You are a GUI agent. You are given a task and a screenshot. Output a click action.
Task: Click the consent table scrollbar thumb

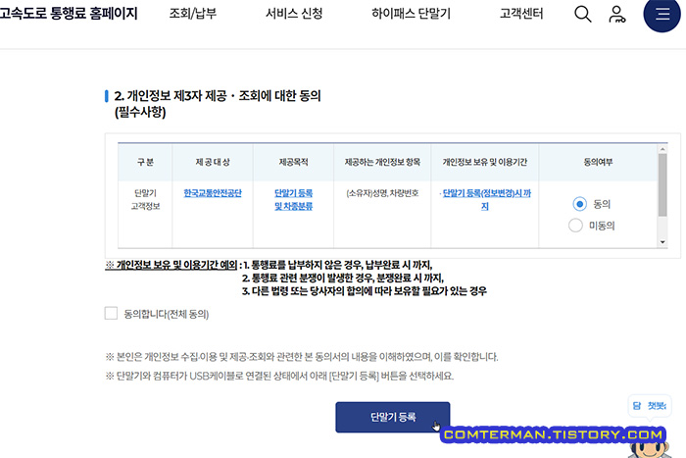(x=662, y=184)
